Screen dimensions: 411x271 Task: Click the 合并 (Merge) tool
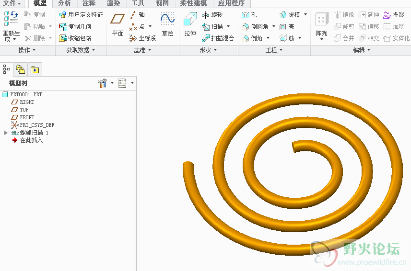click(x=344, y=38)
